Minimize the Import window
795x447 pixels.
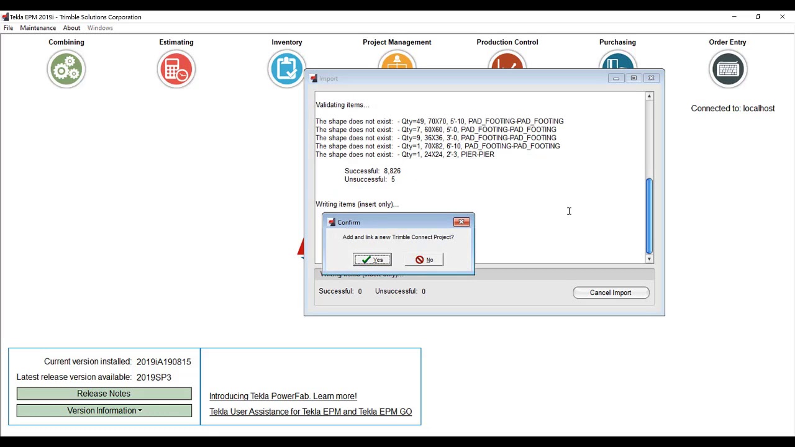point(616,78)
